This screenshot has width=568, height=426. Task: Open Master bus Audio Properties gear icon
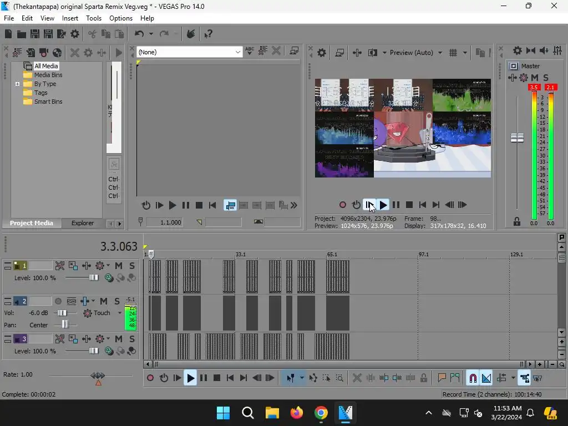518,50
